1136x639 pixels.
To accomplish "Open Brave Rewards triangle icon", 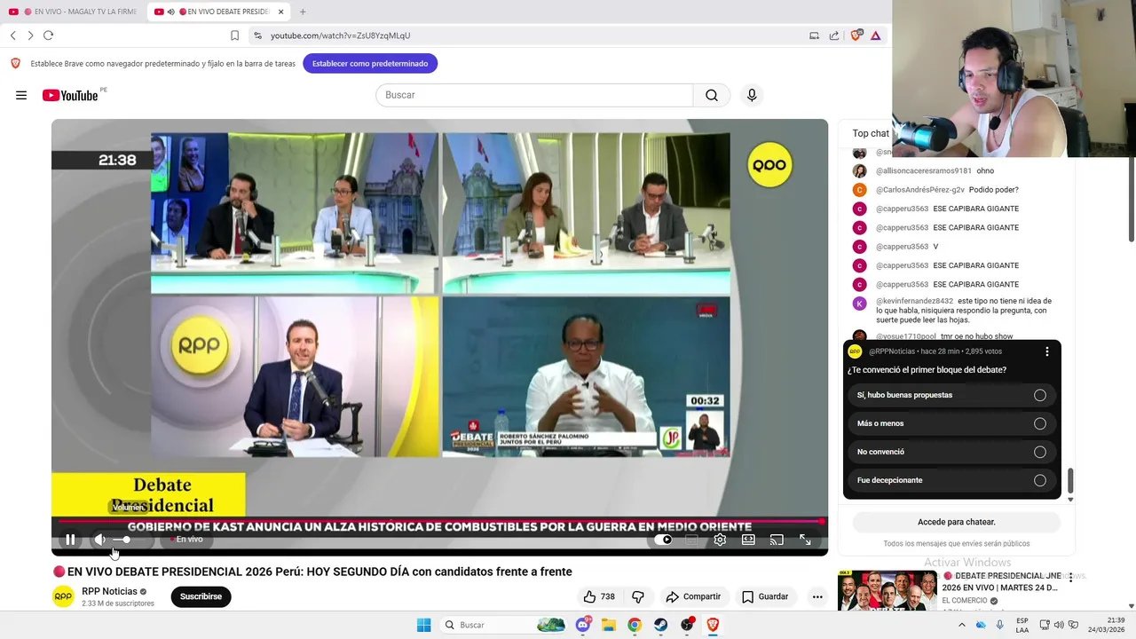I will pos(875,35).
